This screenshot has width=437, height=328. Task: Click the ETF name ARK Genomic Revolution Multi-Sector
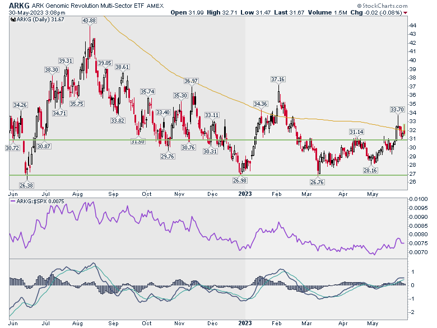87,6
